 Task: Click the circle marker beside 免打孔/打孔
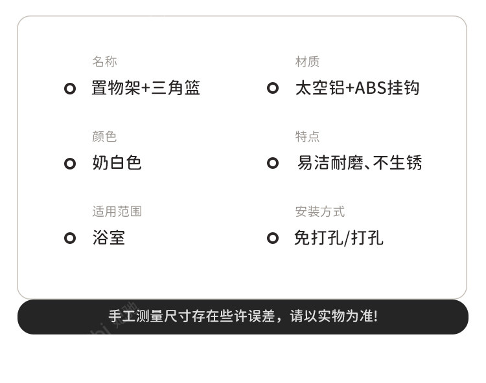[273, 238]
